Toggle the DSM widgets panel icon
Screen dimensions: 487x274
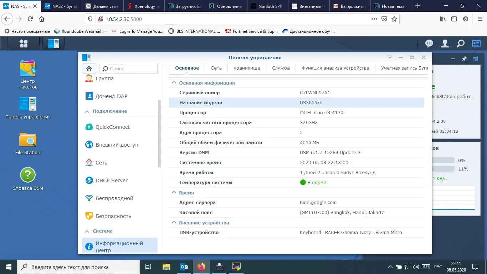[476, 44]
